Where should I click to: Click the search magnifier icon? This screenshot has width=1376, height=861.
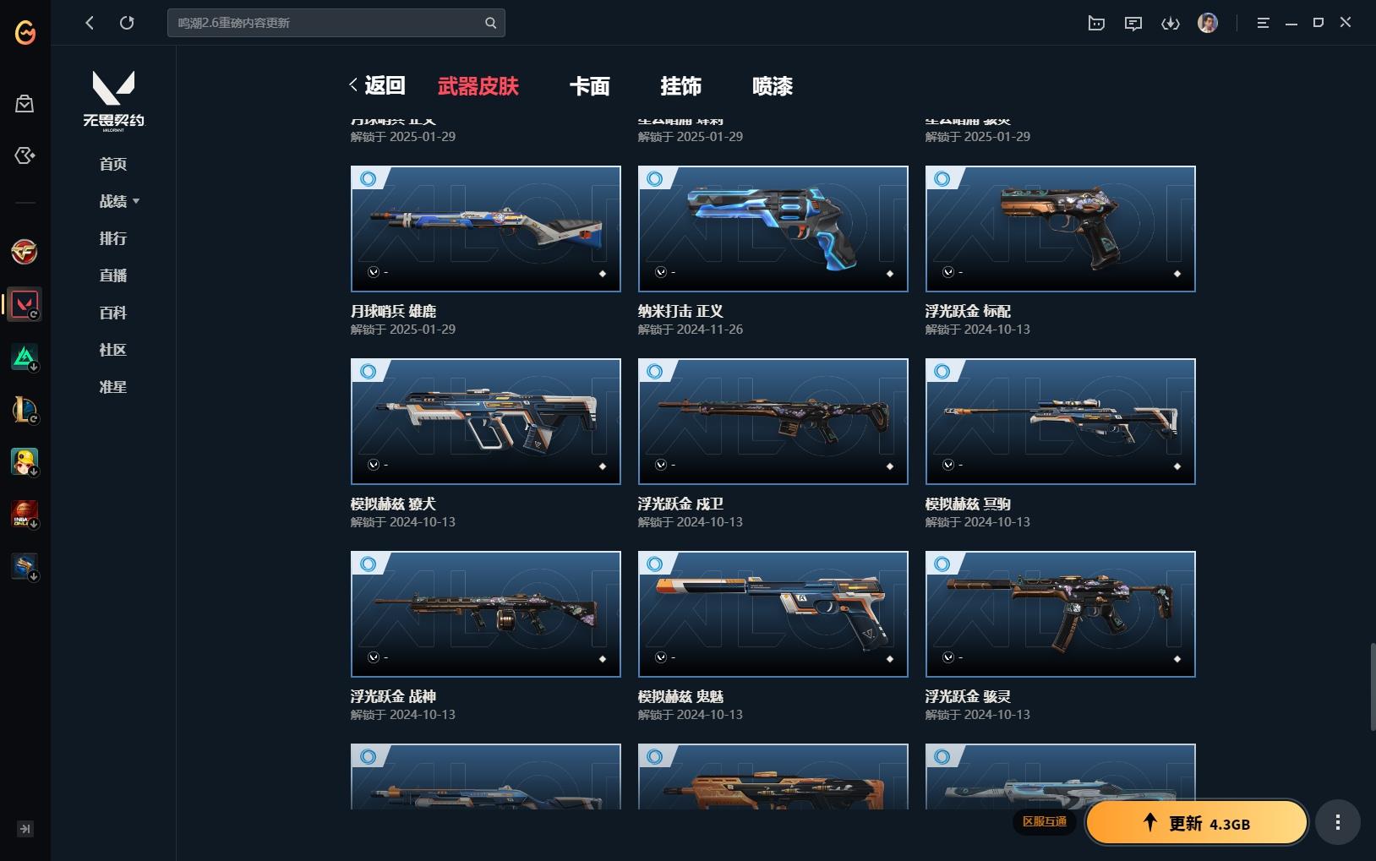coord(490,23)
